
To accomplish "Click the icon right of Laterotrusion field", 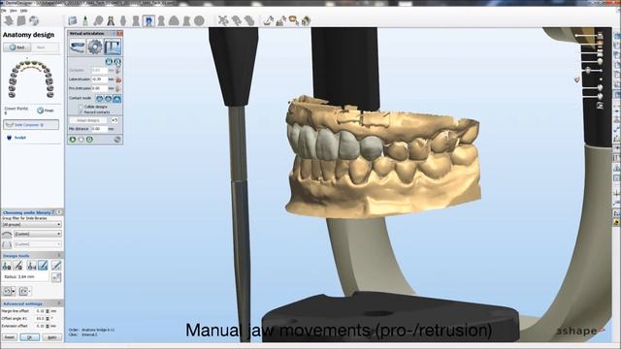I will click(x=118, y=79).
